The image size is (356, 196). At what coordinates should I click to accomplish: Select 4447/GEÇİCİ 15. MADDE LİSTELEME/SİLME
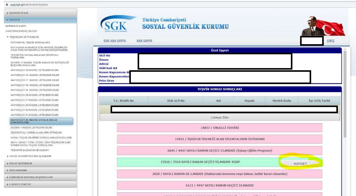coord(35,75)
